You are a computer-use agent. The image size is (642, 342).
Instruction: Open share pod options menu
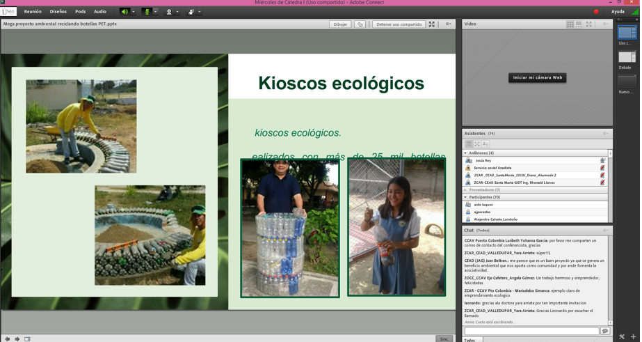tap(449, 24)
